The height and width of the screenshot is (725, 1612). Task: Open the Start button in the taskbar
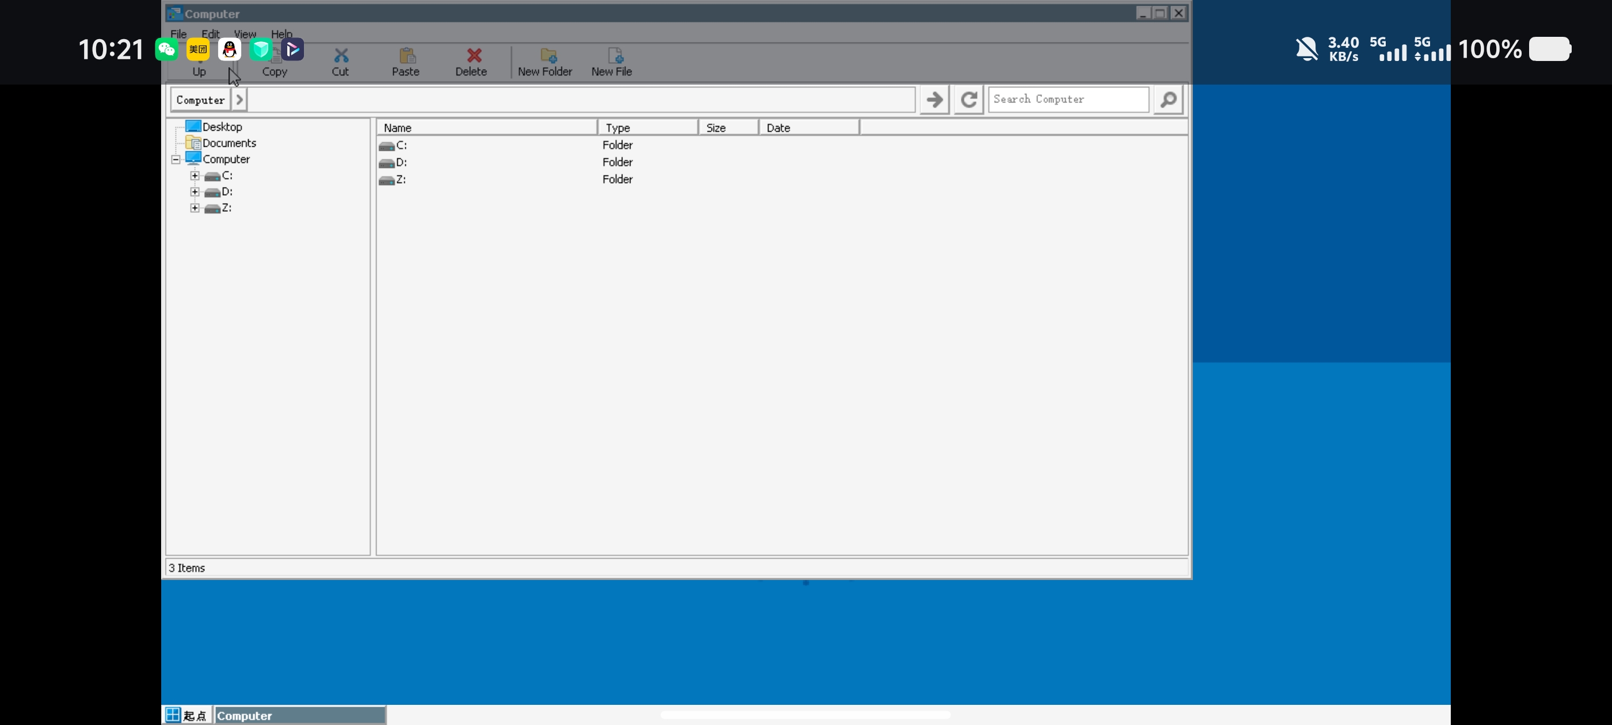point(187,715)
